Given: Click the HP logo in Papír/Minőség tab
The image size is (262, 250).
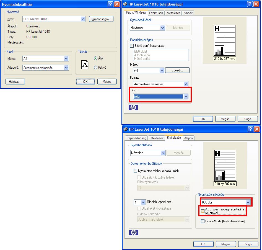Looking at the screenshot, I should pyautogui.click(x=133, y=107).
